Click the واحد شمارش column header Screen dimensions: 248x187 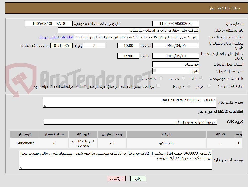(x=112, y=134)
